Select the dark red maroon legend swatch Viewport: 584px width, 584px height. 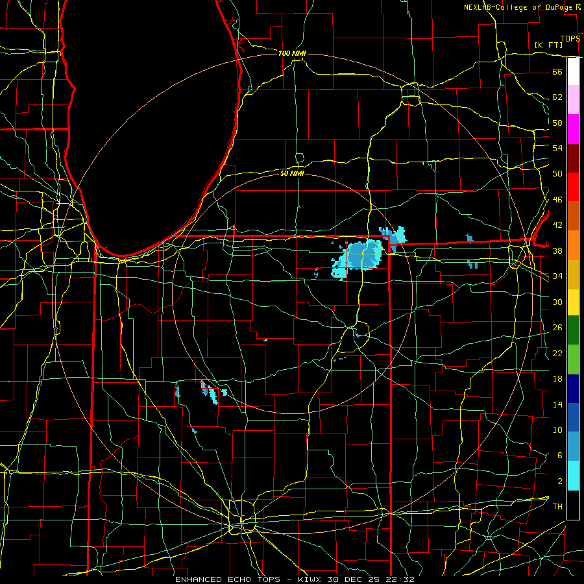(573, 158)
